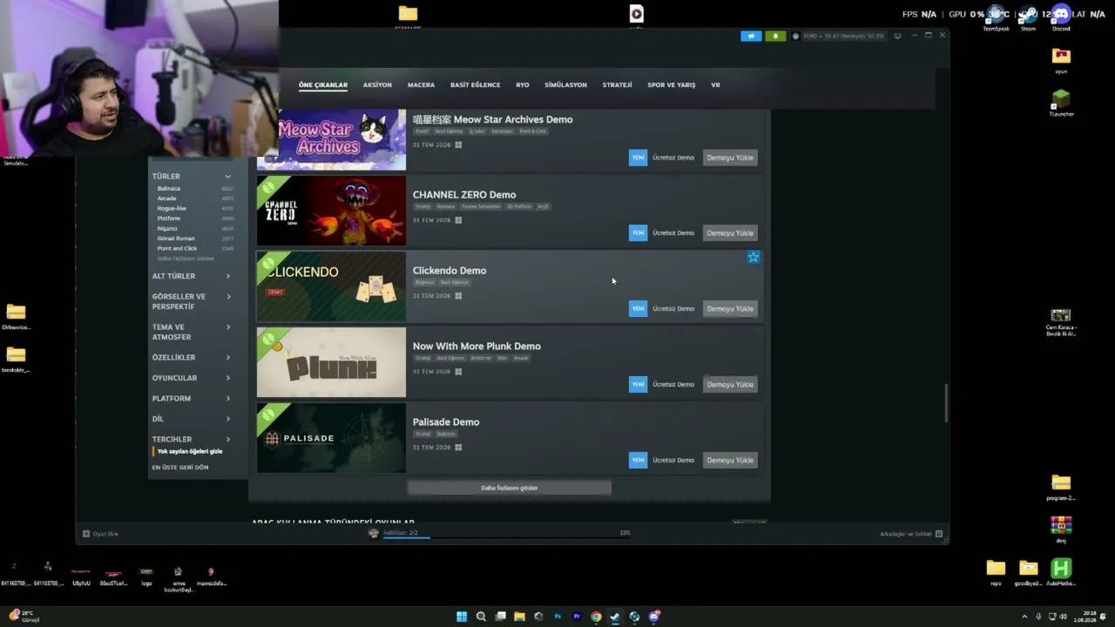
Task: Click Demoyu Yükle for Meow Star Archives
Action: [x=730, y=158]
